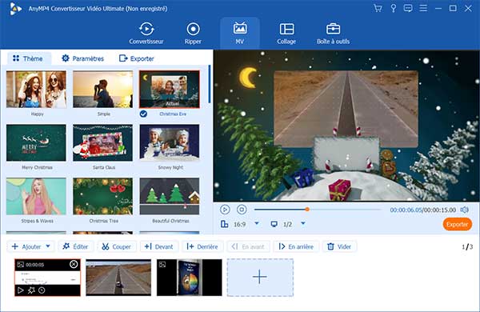Expand the 16:9 aspect ratio dropdown
The width and height of the screenshot is (480, 312).
(x=257, y=223)
